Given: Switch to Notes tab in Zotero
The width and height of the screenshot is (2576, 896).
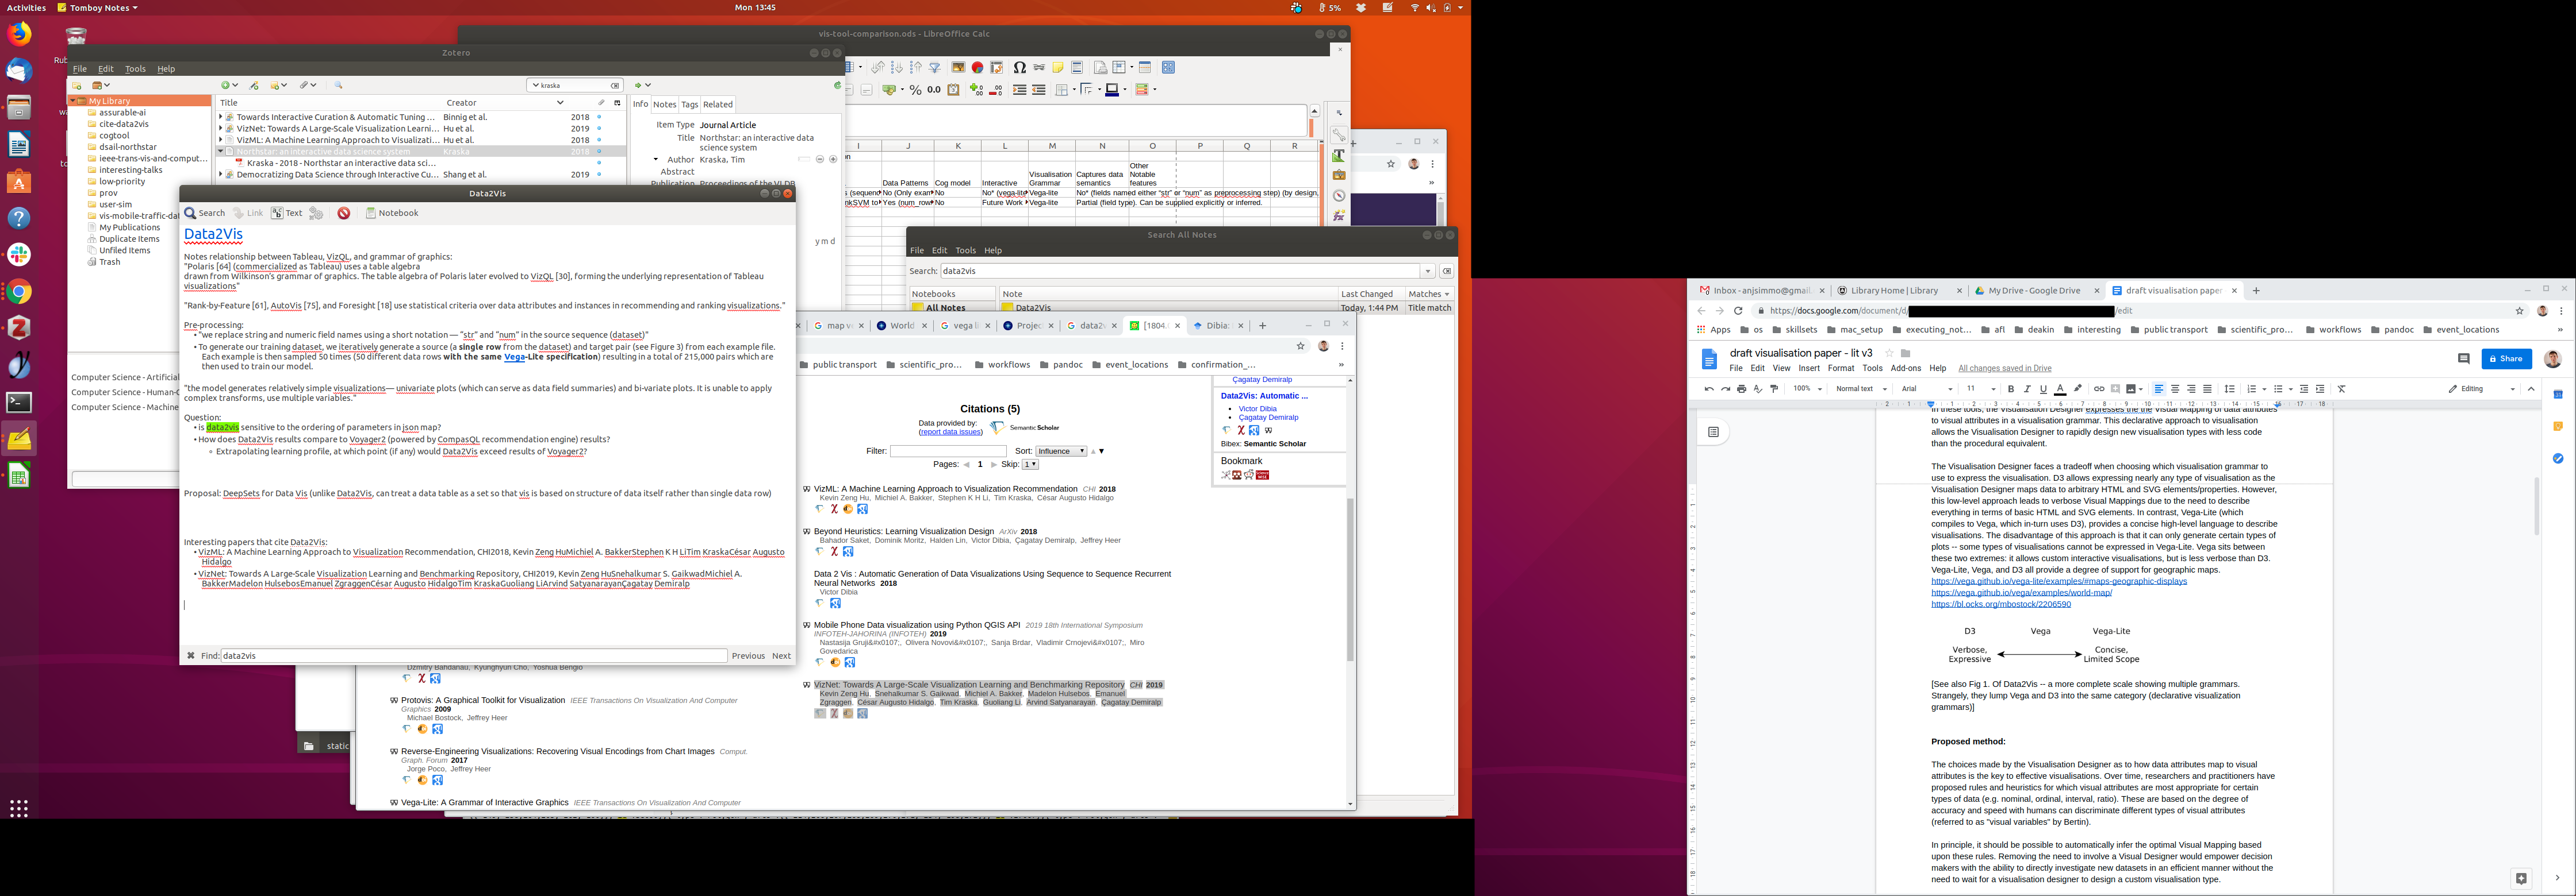Looking at the screenshot, I should 664,104.
